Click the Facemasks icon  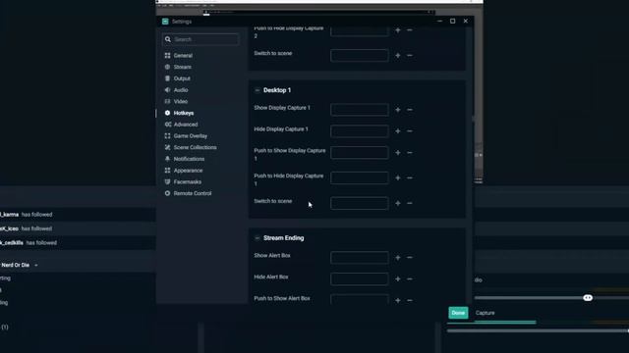tap(168, 181)
